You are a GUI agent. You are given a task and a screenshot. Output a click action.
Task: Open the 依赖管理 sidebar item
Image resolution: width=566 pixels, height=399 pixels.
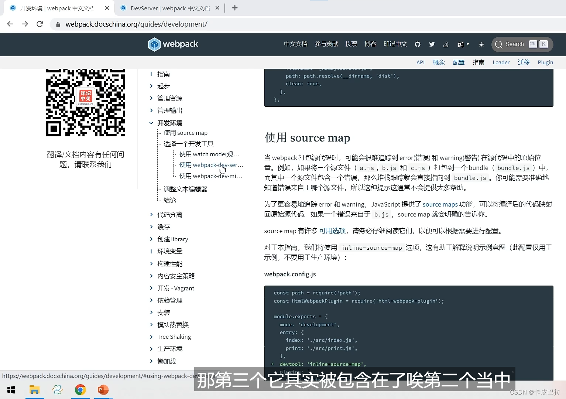(170, 301)
